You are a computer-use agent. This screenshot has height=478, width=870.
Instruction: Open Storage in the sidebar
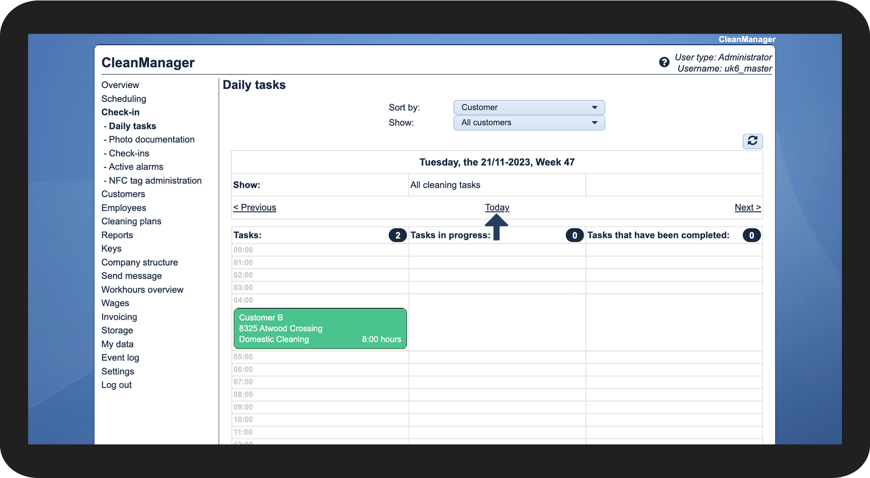(x=117, y=330)
